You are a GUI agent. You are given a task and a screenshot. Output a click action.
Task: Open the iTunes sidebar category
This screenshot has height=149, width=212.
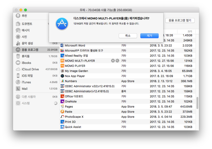click(x=36, y=82)
